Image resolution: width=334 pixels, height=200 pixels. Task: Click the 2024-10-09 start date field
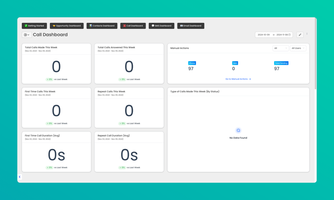pos(264,35)
